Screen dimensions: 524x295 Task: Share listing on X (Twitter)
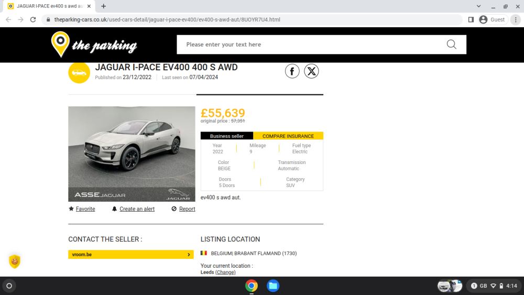(x=311, y=71)
